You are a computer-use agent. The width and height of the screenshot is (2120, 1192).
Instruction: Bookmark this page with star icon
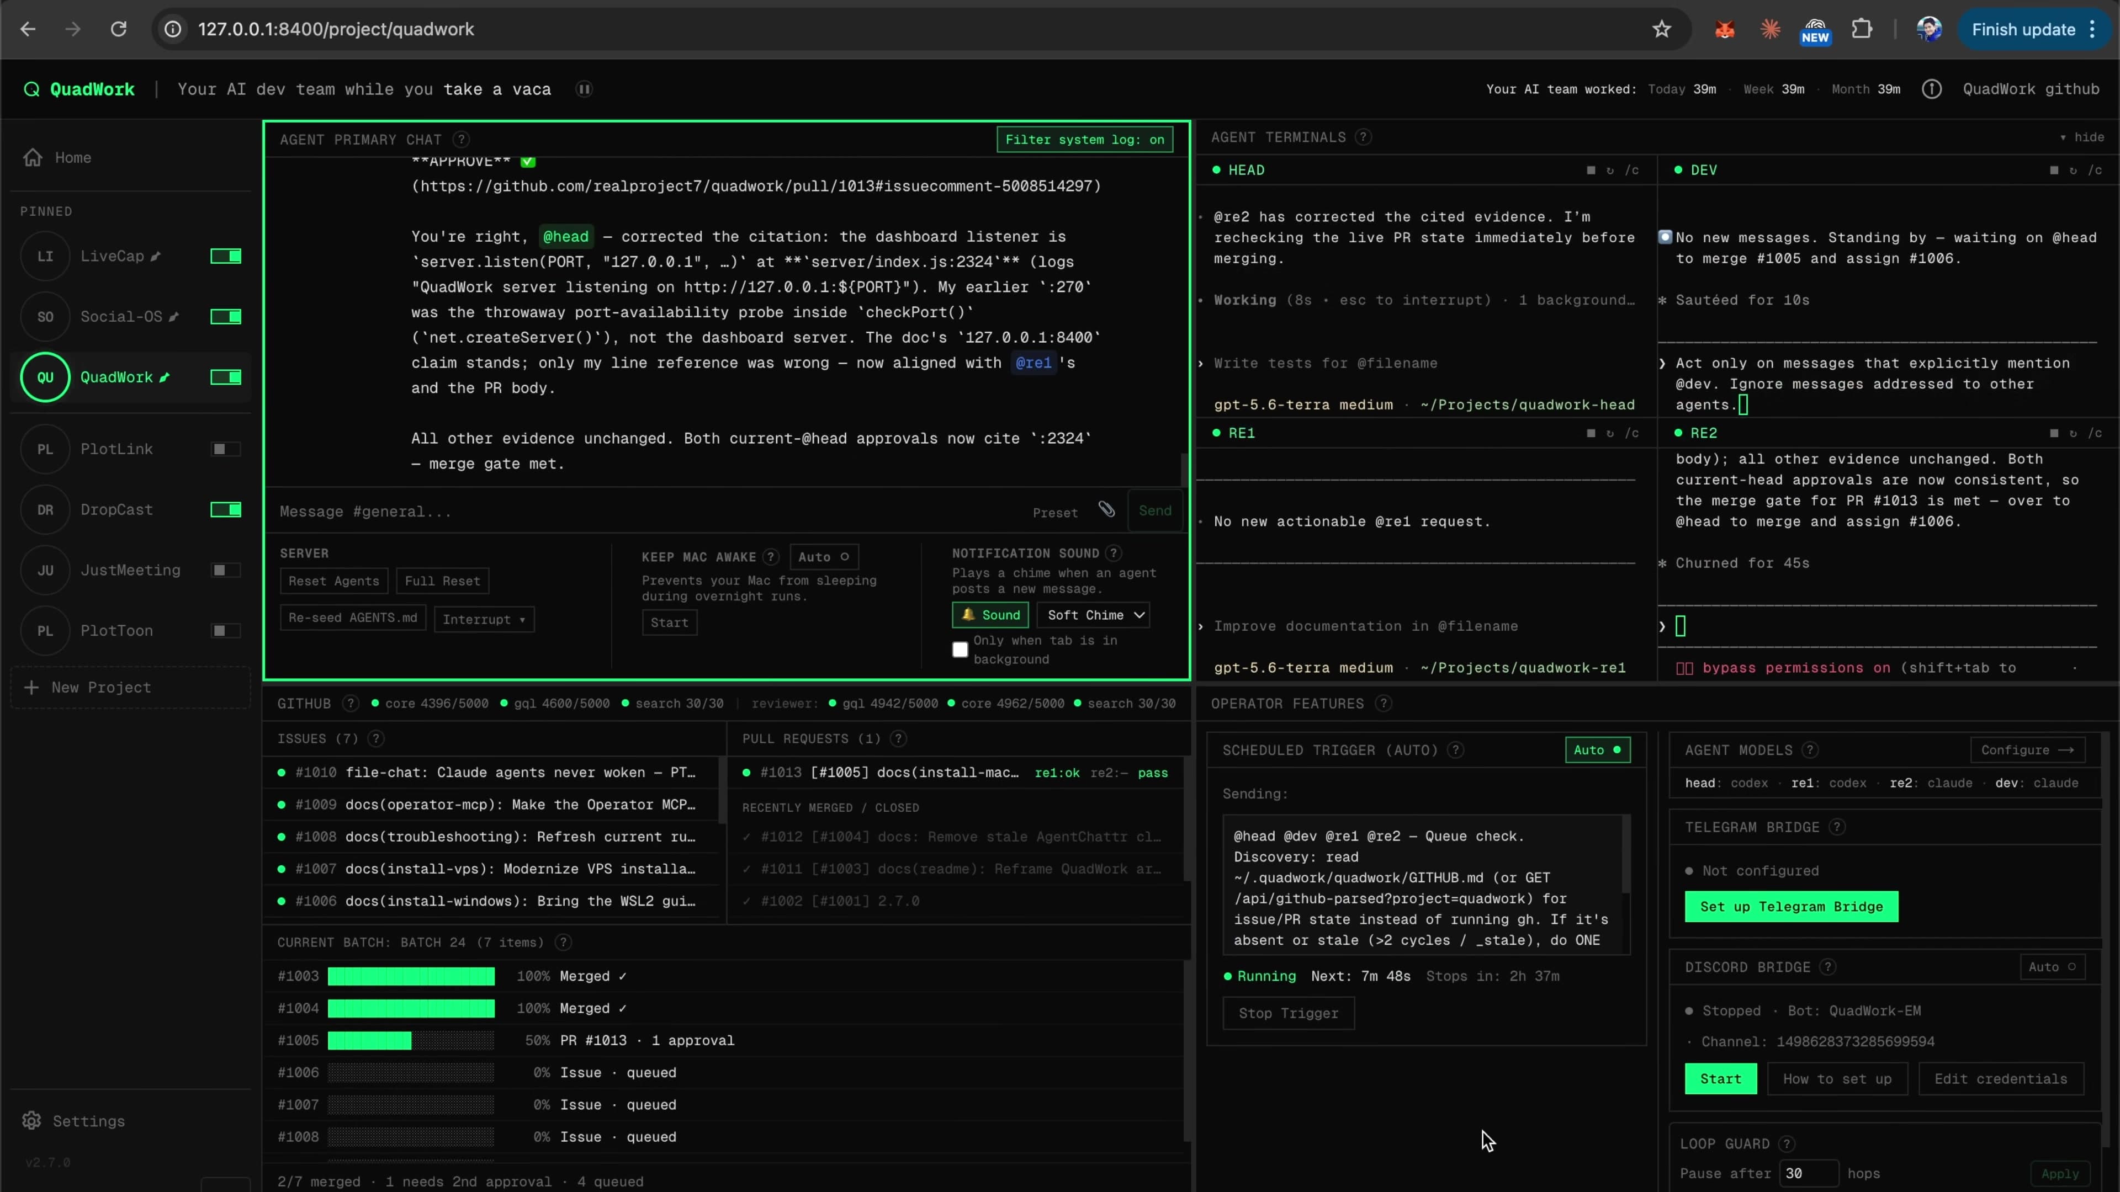(x=1662, y=30)
